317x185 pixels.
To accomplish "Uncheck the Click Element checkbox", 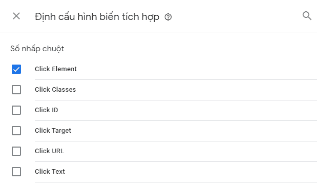I will pos(16,69).
